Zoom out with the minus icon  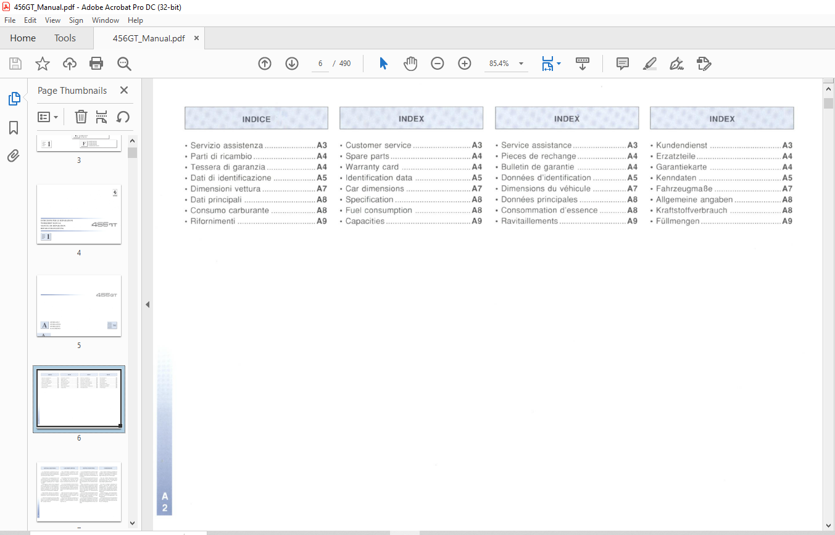pyautogui.click(x=438, y=64)
